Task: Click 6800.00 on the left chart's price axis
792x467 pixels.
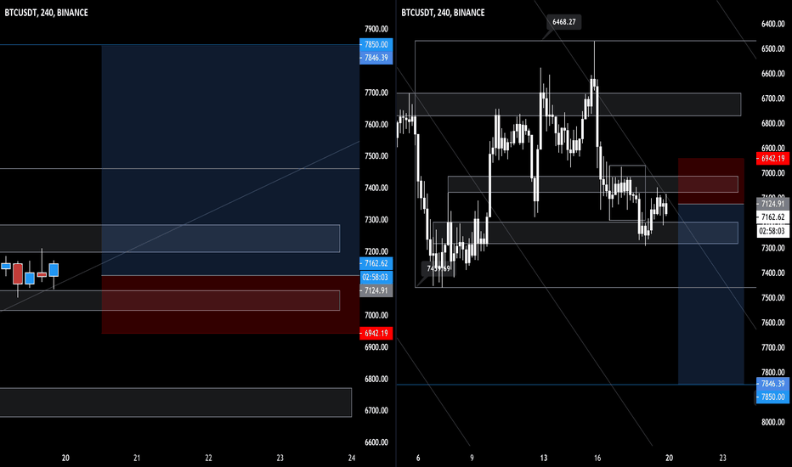Action: (376, 380)
